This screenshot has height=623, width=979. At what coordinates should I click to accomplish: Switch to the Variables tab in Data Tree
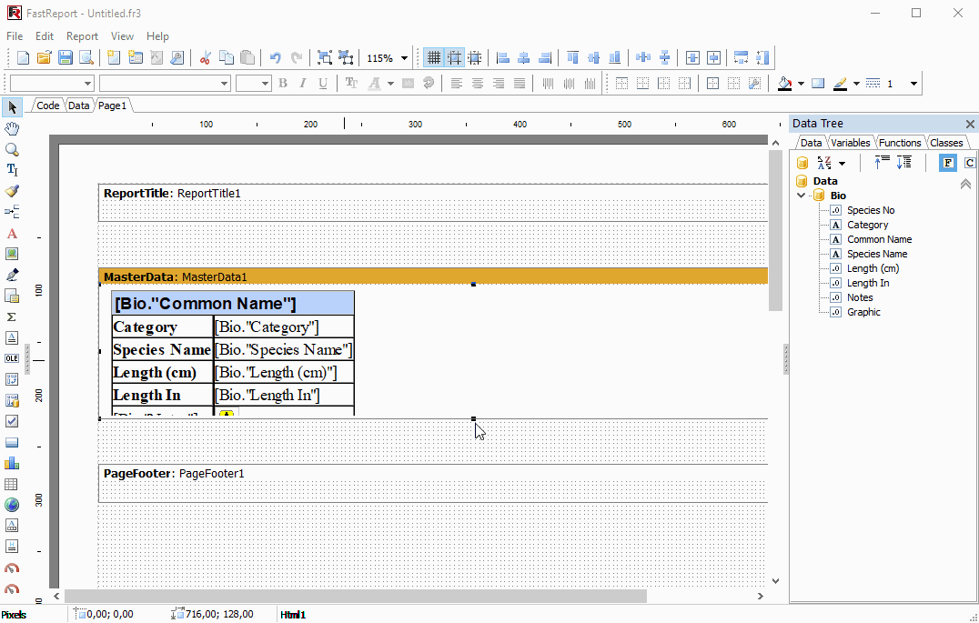[851, 143]
